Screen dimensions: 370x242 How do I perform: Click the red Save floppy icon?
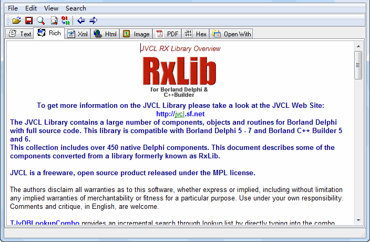point(29,21)
